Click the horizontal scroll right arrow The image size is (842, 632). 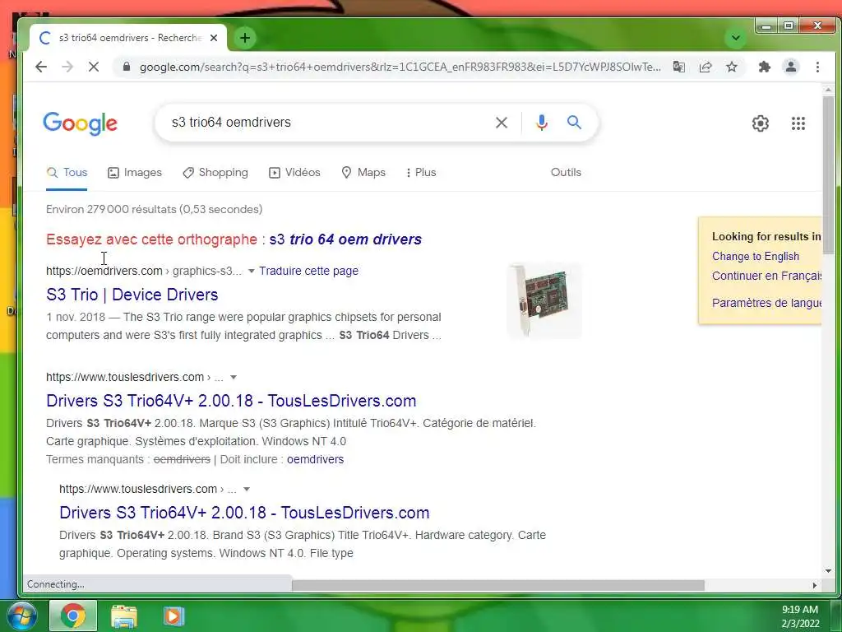[x=815, y=585]
